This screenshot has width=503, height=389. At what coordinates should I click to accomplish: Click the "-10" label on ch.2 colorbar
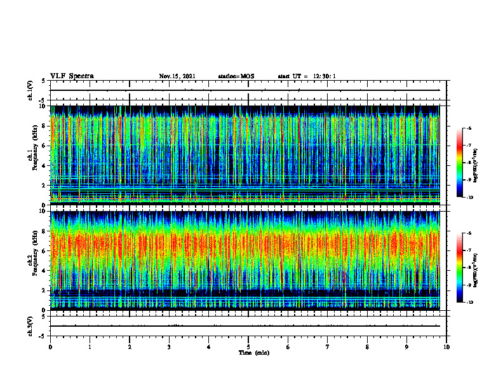(470, 303)
